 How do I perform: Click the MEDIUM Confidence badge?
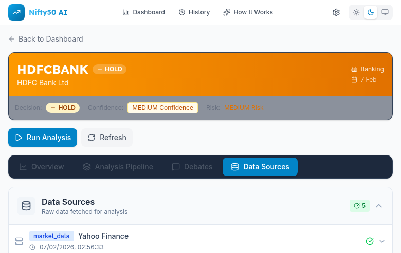tap(162, 108)
